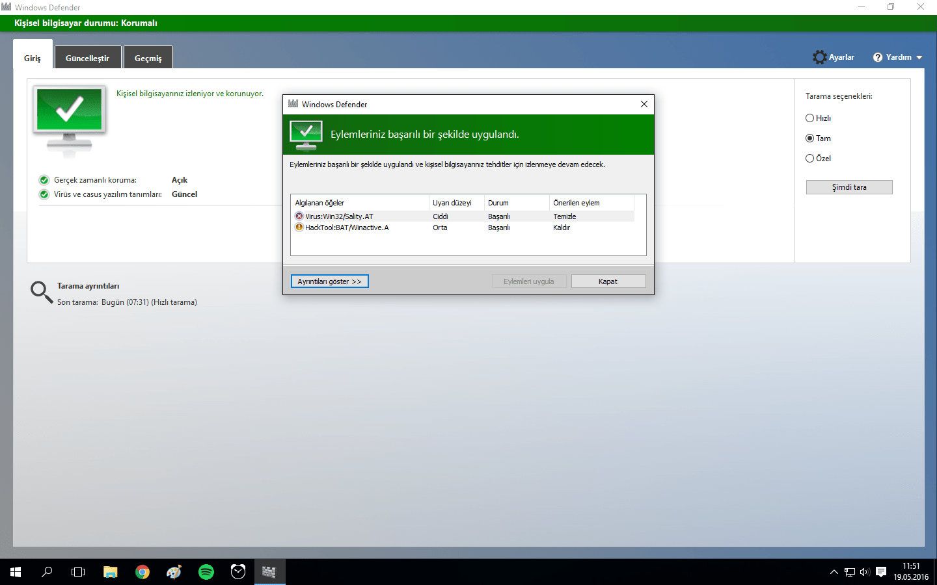Click the Gerçek zamanlı koruma check icon
This screenshot has height=585, width=937.
(44, 180)
